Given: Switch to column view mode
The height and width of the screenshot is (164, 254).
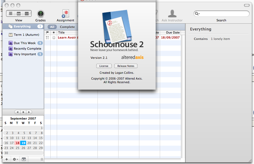Looking at the screenshot, I should pyautogui.click(x=19, y=14).
